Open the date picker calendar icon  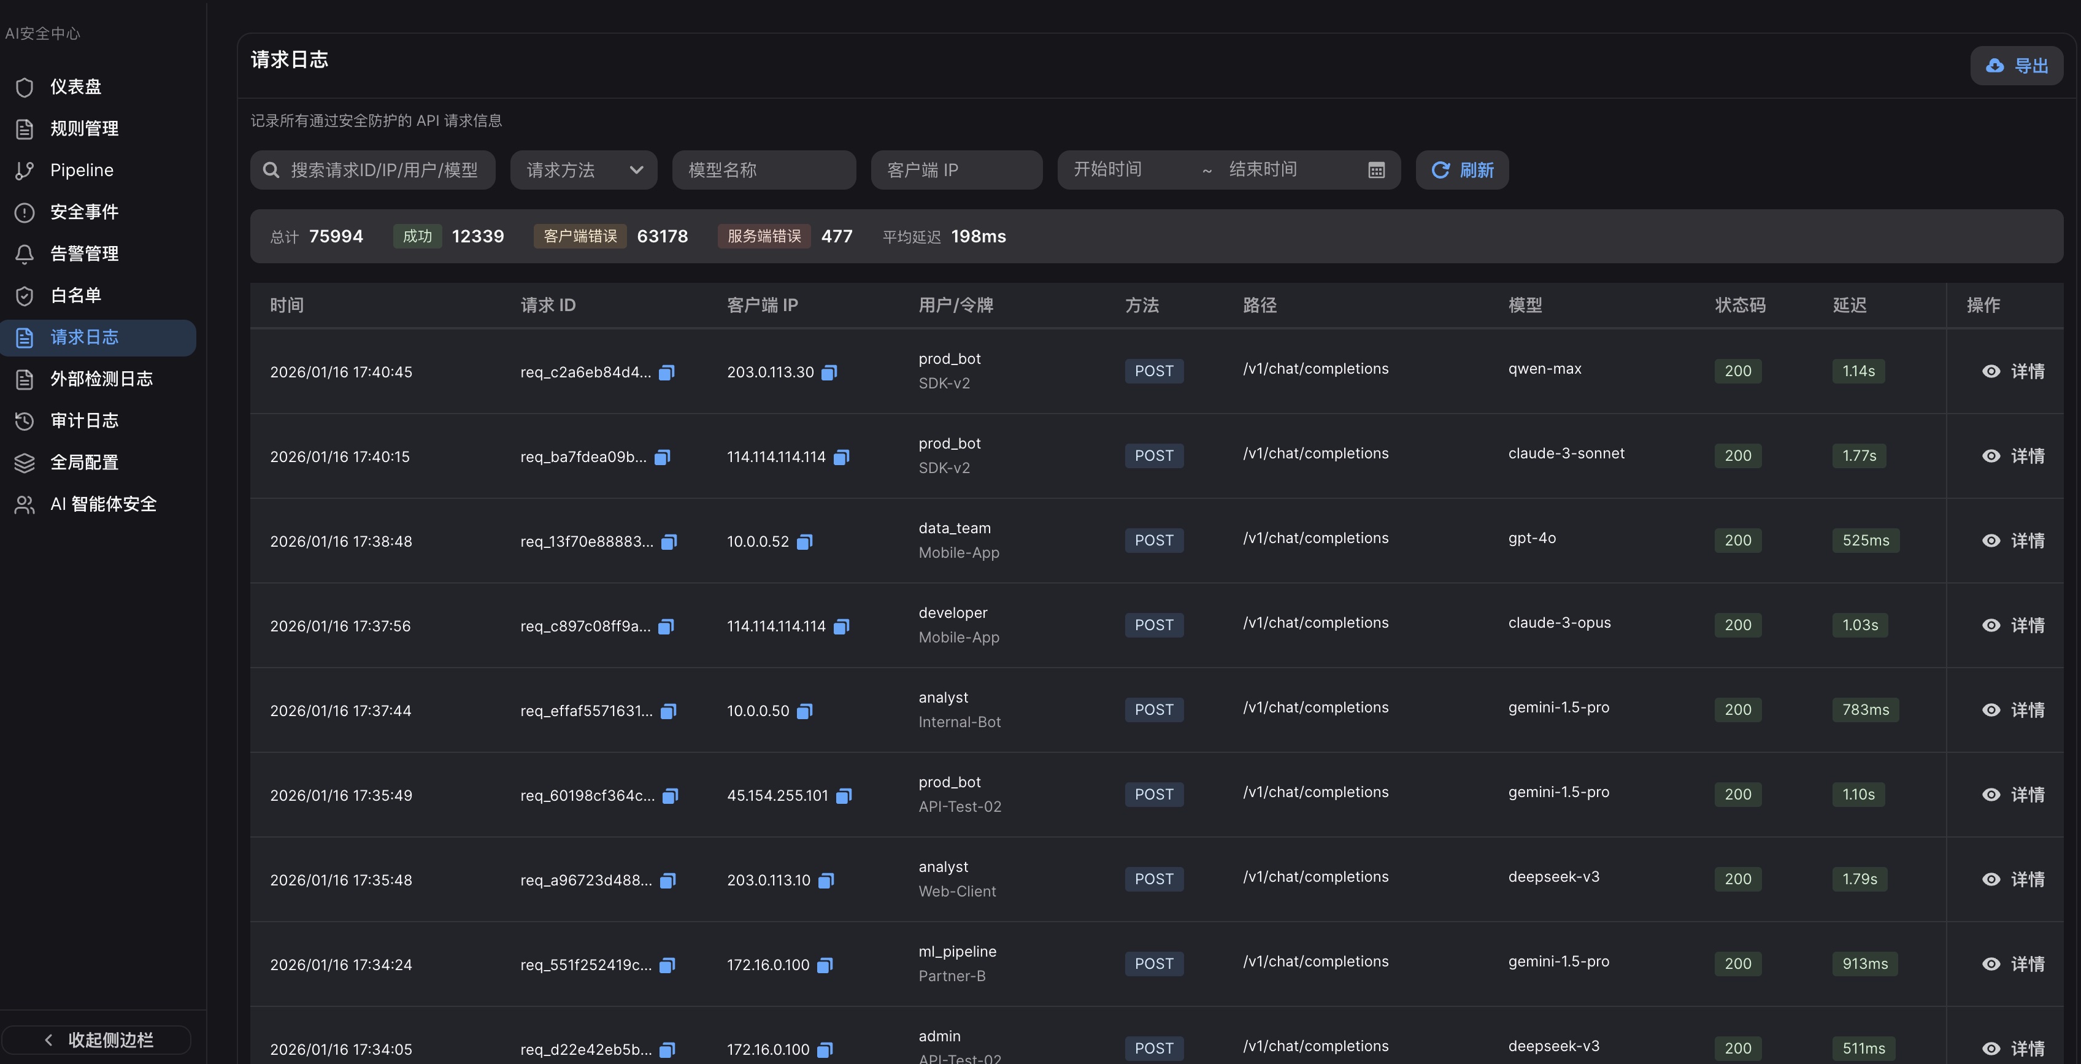1377,169
